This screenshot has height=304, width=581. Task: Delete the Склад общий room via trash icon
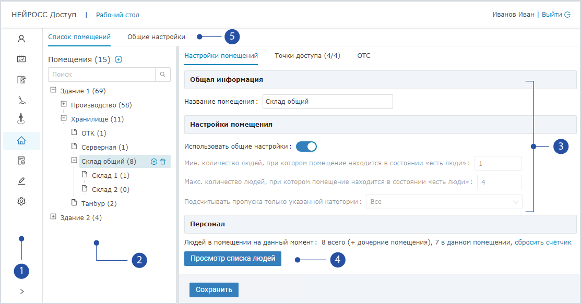(163, 162)
